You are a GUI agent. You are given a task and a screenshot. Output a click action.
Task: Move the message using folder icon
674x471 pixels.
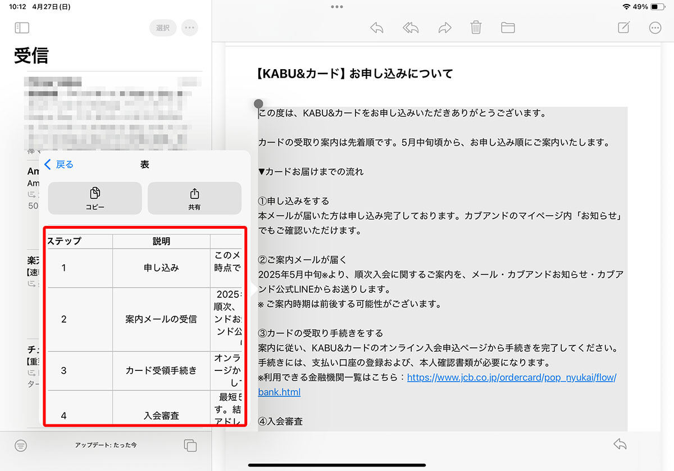(x=508, y=28)
